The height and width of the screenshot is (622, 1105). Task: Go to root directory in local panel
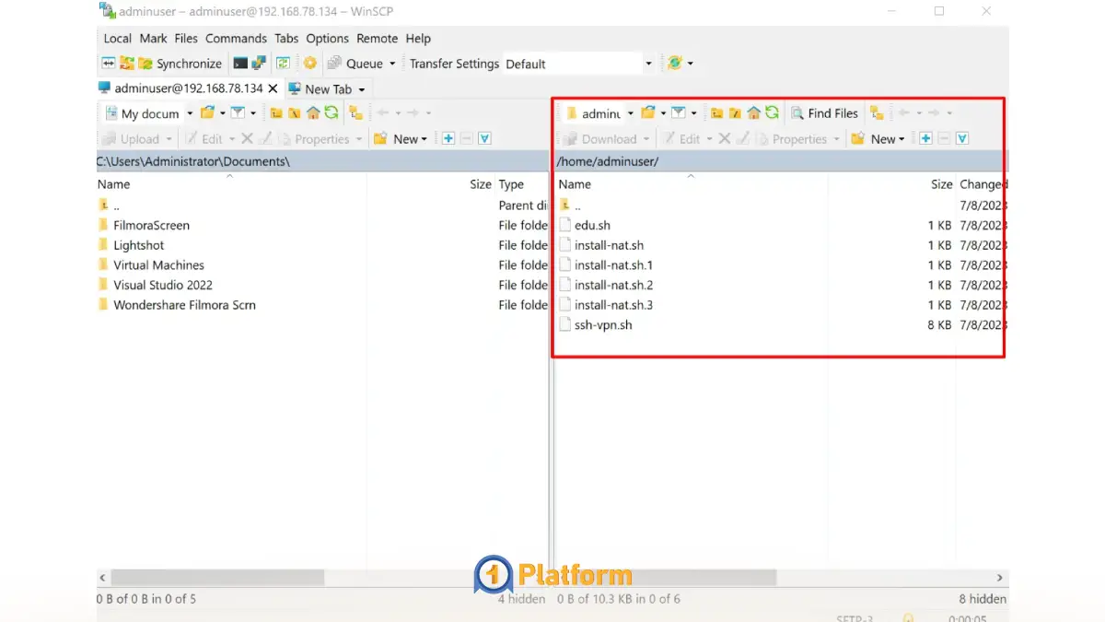(294, 113)
